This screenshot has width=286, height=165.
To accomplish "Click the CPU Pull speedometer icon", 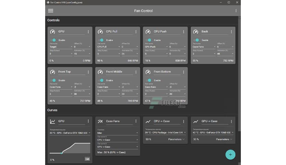I will coord(100,32).
